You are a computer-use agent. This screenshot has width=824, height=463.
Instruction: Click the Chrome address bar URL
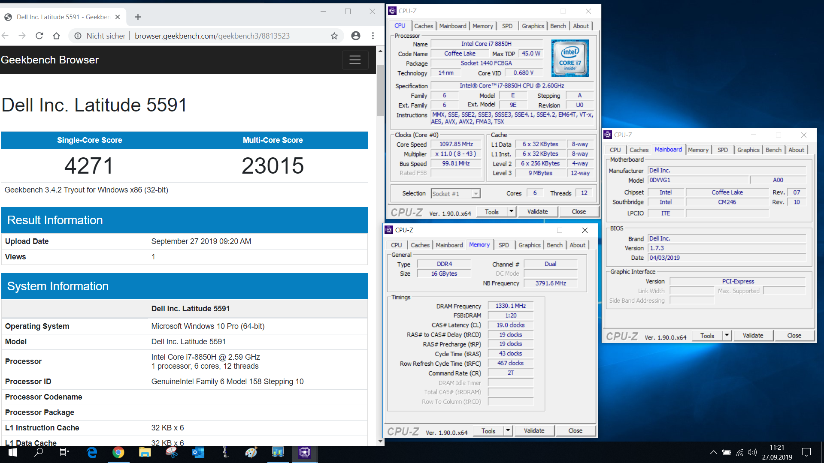[x=212, y=36]
